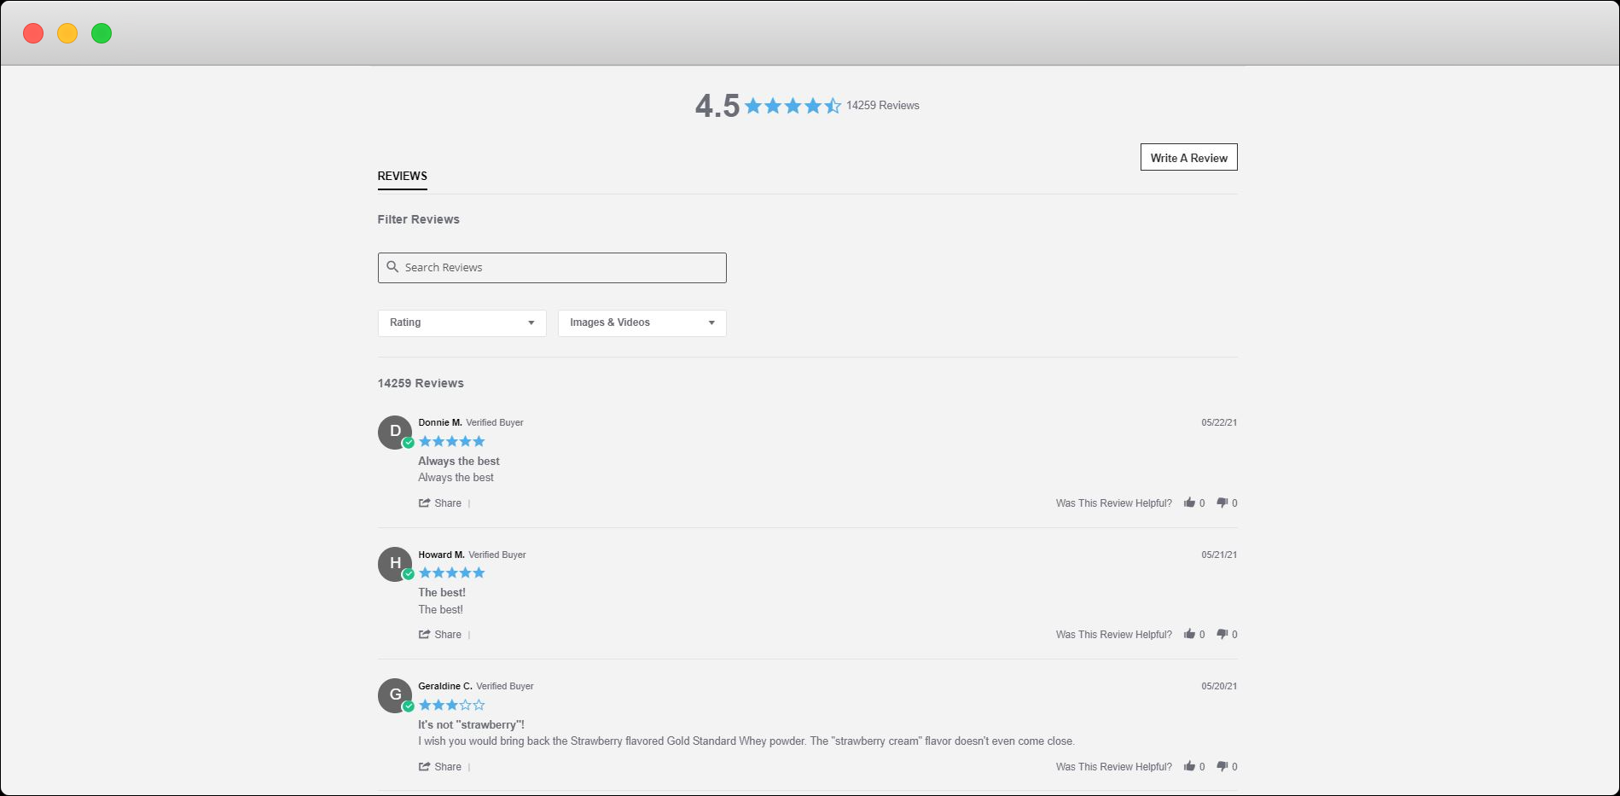The height and width of the screenshot is (796, 1620).
Task: Click the red close window button
Action: click(x=33, y=33)
